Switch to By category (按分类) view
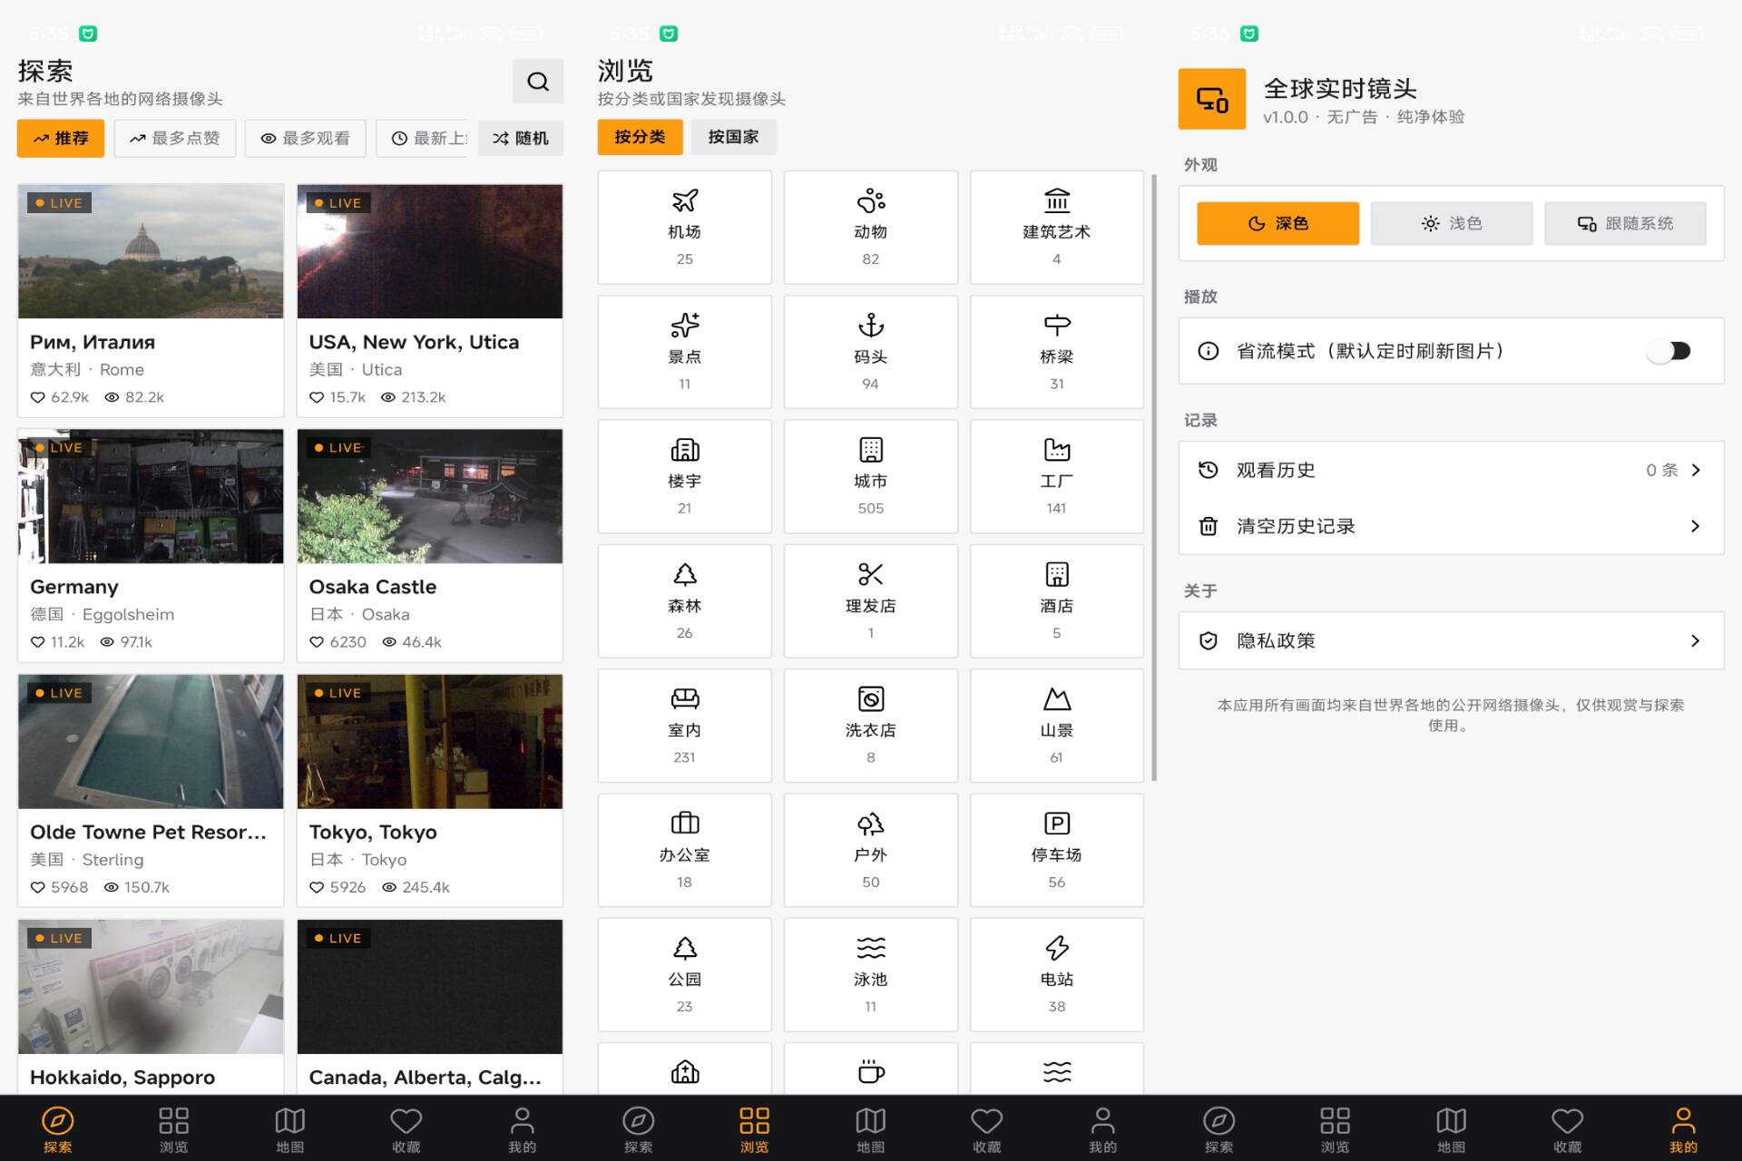 (x=640, y=137)
